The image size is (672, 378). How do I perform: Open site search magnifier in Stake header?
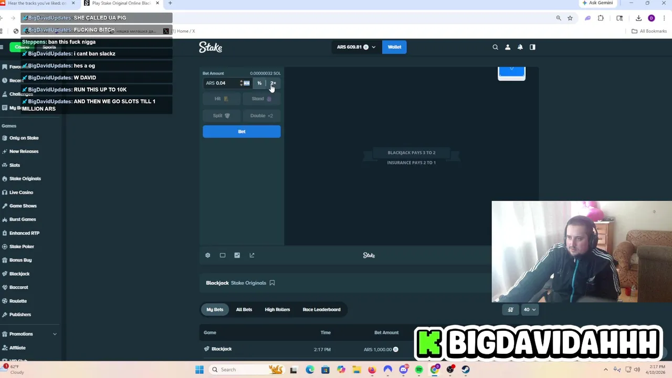tap(495, 47)
